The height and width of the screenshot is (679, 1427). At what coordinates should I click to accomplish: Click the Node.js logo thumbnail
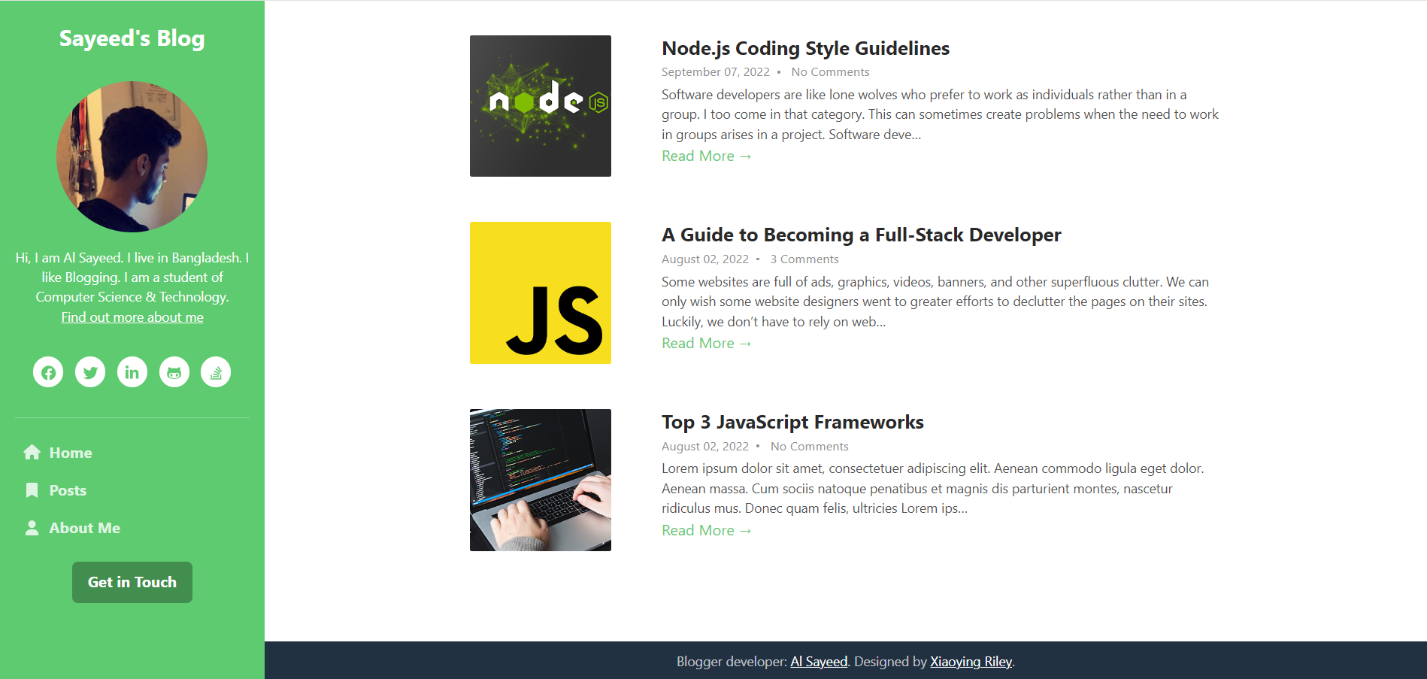tap(541, 106)
